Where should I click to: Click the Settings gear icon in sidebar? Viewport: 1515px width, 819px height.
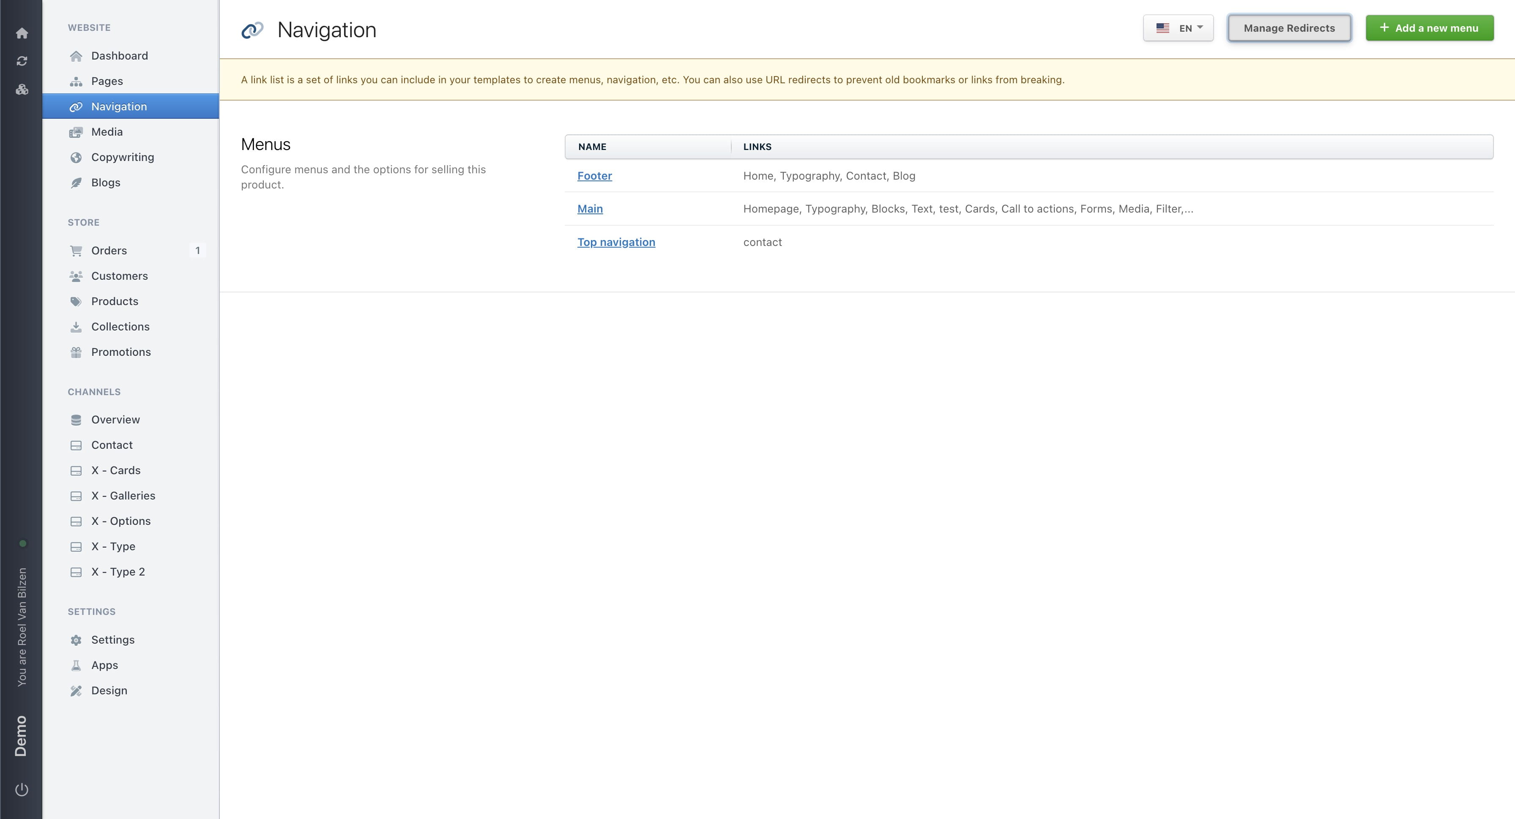pyautogui.click(x=76, y=640)
